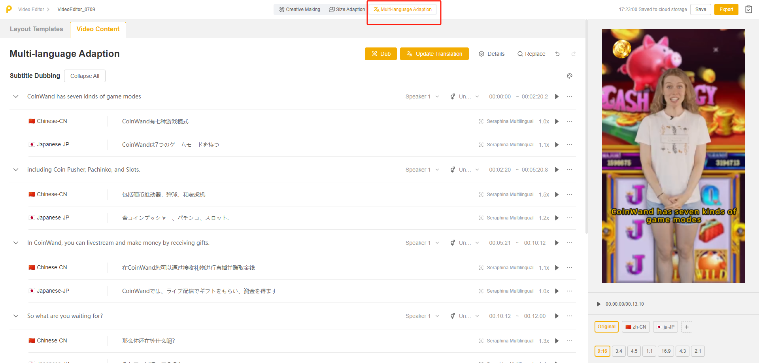Play the Chinese 'CoinWand有七种游戏模式' dubbing
Viewport: 759px width, 363px height.
557,121
